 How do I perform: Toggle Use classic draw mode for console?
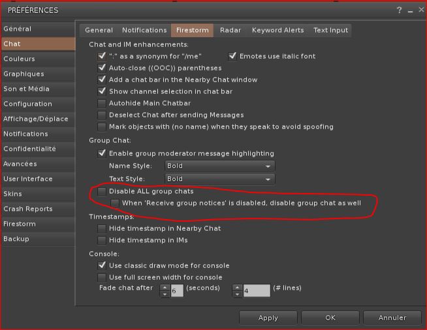pos(102,265)
